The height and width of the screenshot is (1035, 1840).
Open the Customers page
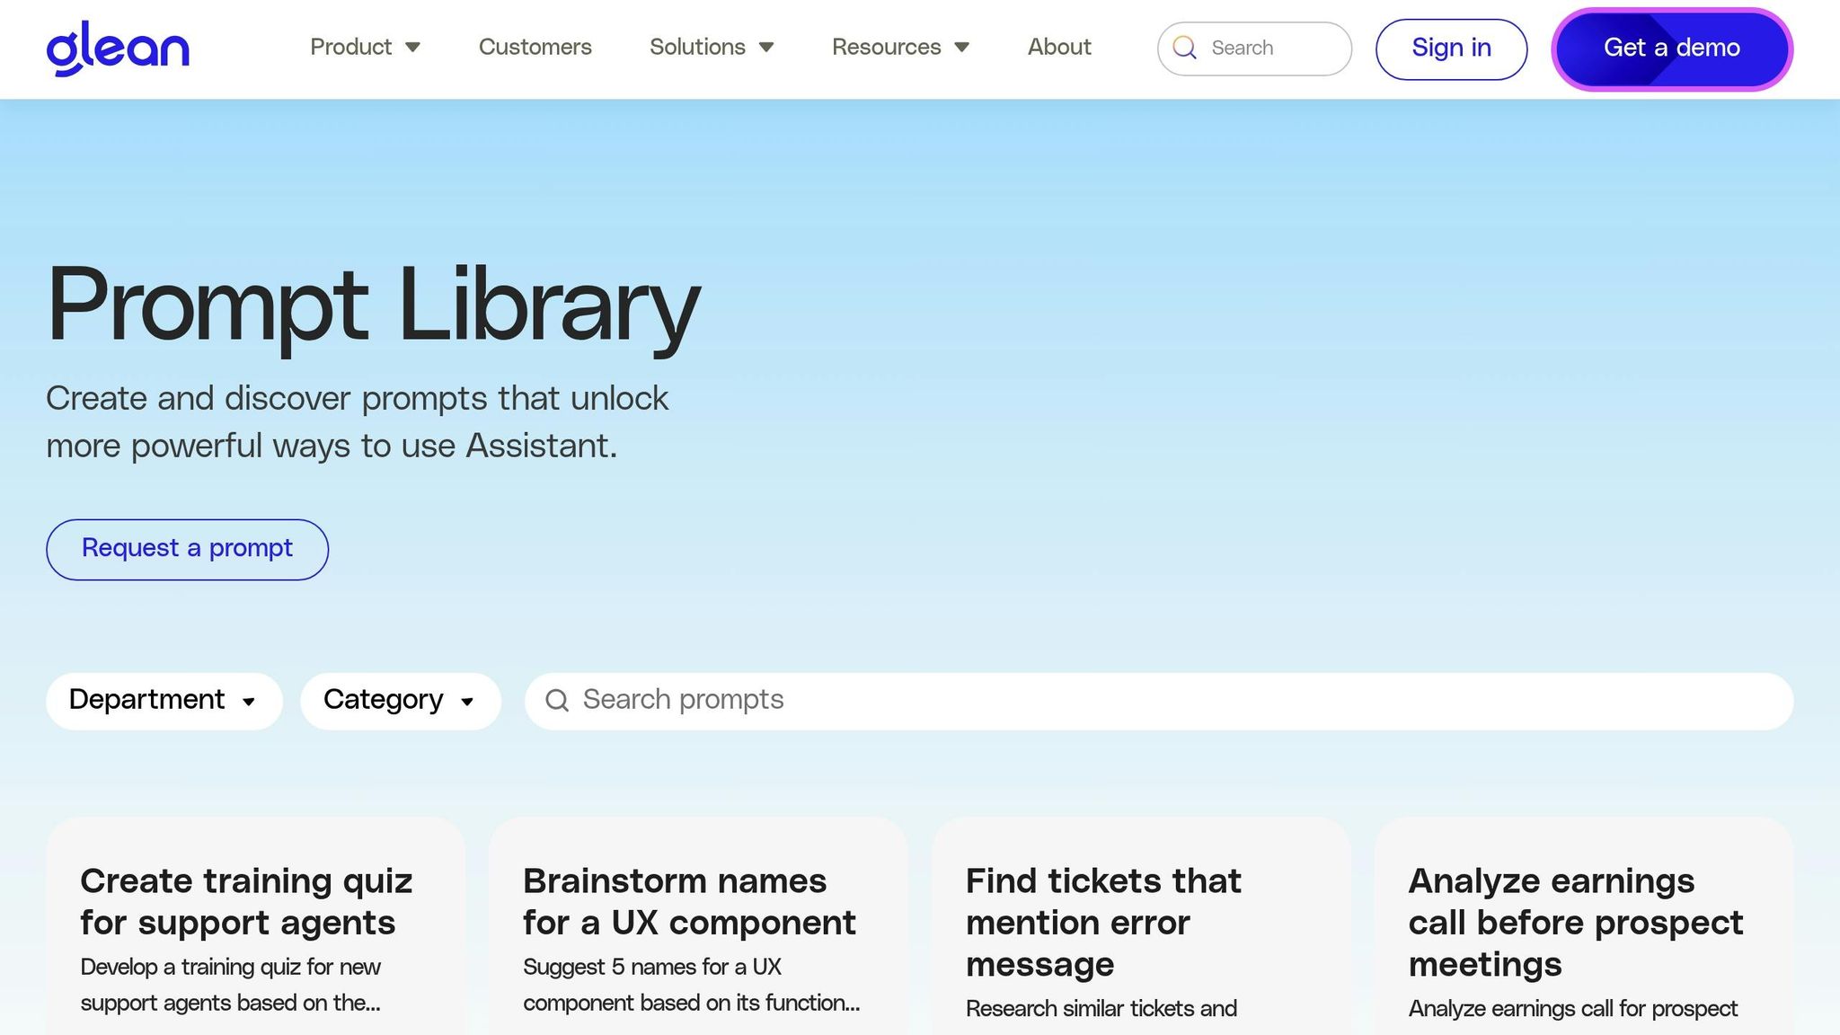coord(535,47)
